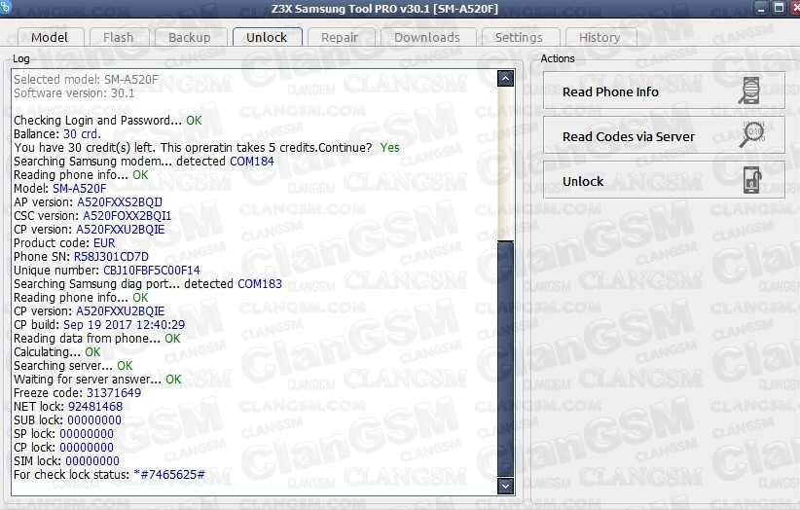This screenshot has height=510, width=800.
Task: Go to the Repair tab
Action: [x=340, y=37]
